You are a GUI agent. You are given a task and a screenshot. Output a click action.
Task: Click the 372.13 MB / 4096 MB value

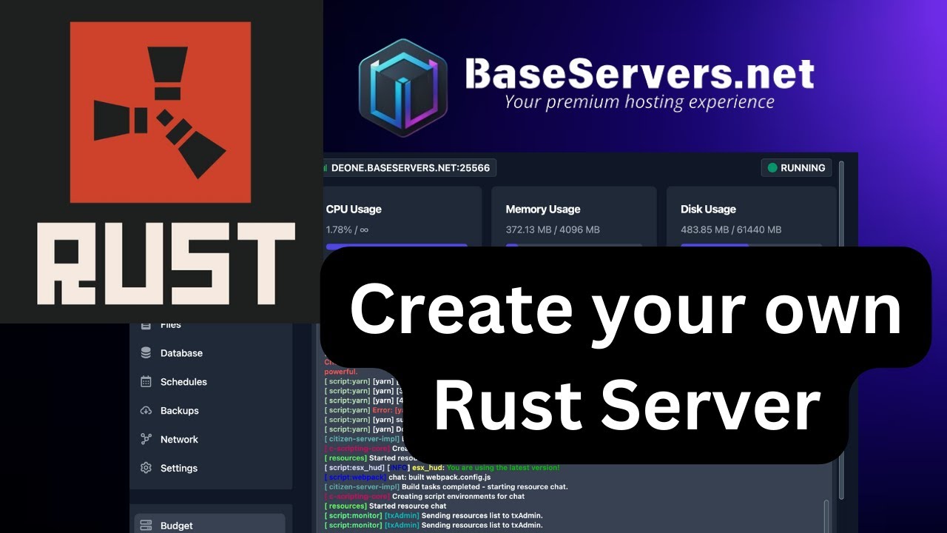tap(553, 229)
